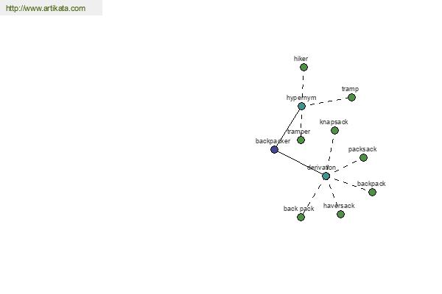442x294 pixels.
Task: Select the green tramp node
Action: point(351,97)
